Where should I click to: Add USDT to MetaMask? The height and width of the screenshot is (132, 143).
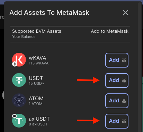(117, 80)
